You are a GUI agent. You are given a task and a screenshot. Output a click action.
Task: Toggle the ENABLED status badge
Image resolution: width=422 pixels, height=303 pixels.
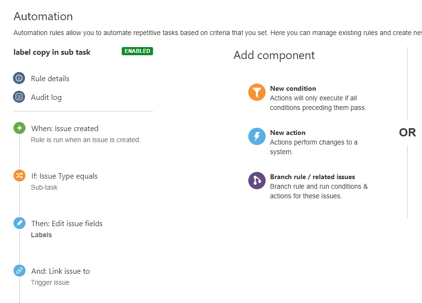point(137,51)
